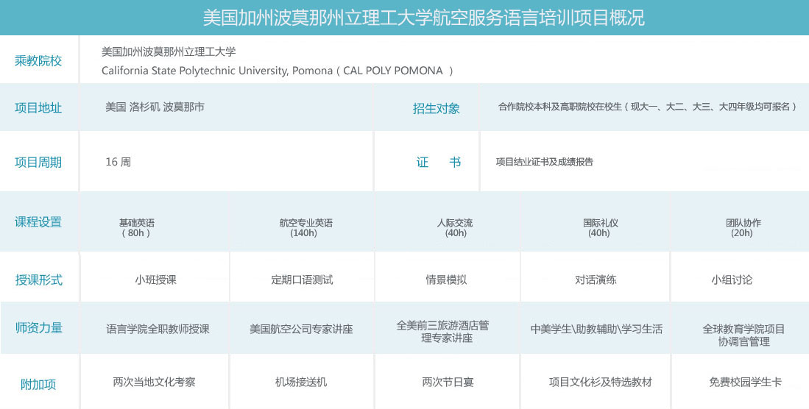Select the row label 附加项
The width and height of the screenshot is (809, 409).
(38, 385)
